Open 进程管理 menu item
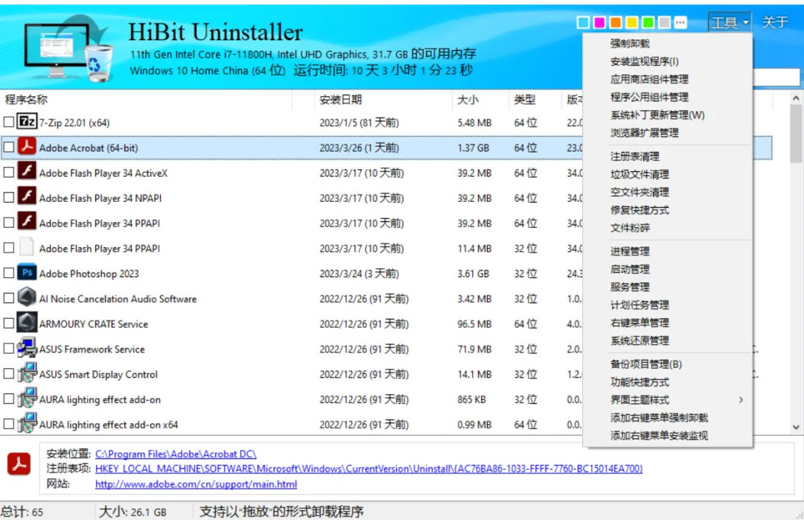804x520 pixels. point(668,252)
